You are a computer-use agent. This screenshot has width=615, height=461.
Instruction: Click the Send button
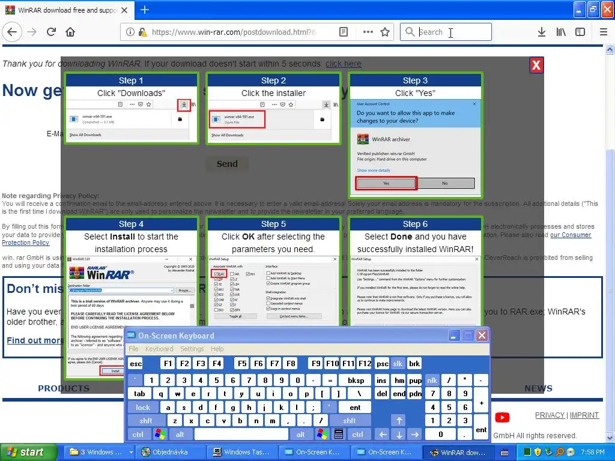(227, 164)
